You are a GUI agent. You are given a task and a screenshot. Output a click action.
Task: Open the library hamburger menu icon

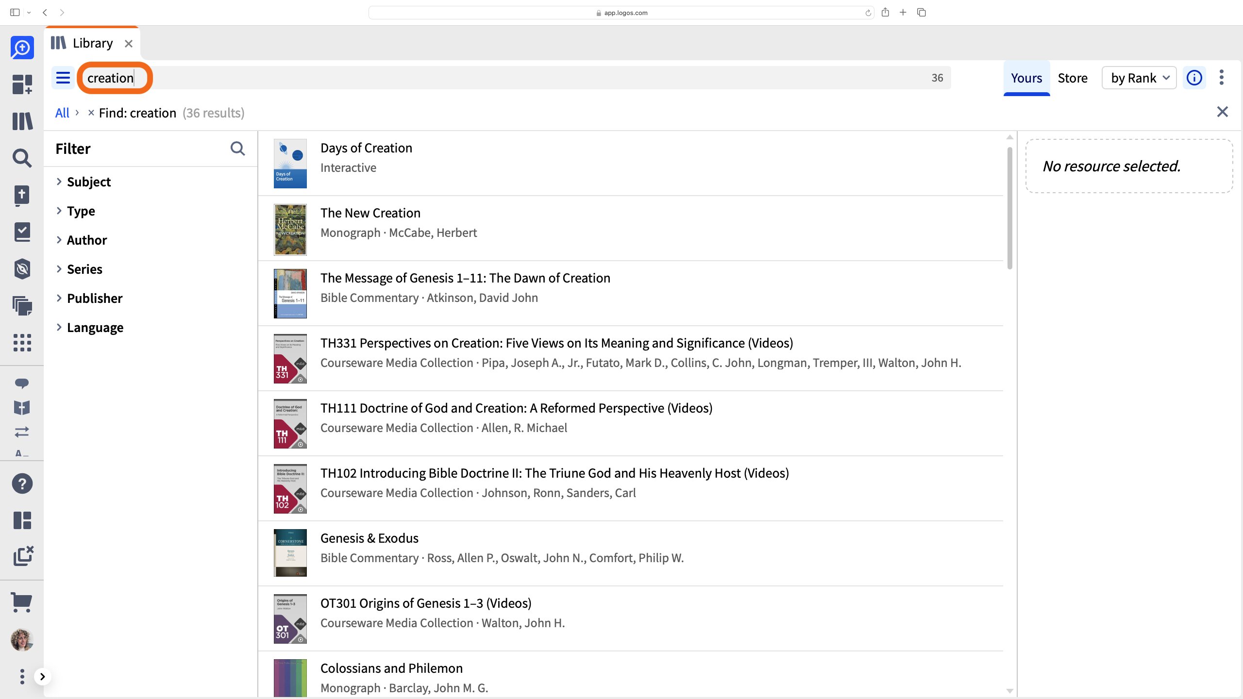63,78
